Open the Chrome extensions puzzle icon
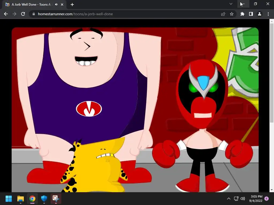Screen dimensions: 274x205 click(242, 14)
